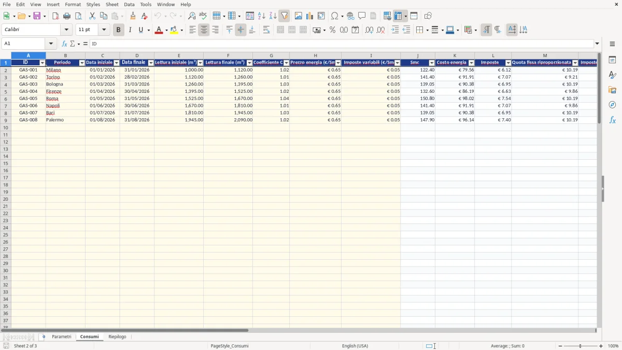Open sidebar Gallery icon
The image size is (622, 350).
[612, 90]
